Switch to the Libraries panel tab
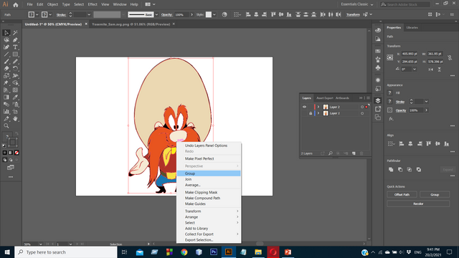The width and height of the screenshot is (459, 258). (412, 27)
